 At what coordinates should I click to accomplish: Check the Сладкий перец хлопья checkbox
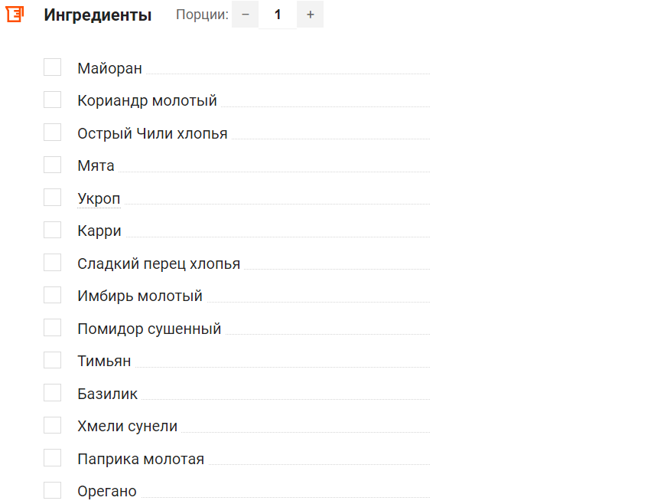(x=53, y=263)
